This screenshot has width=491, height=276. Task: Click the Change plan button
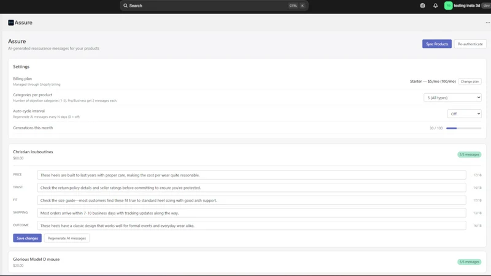pos(470,82)
